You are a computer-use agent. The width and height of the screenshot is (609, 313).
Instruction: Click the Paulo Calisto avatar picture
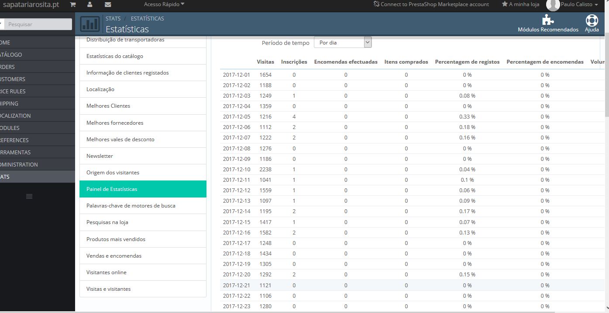(x=553, y=5)
